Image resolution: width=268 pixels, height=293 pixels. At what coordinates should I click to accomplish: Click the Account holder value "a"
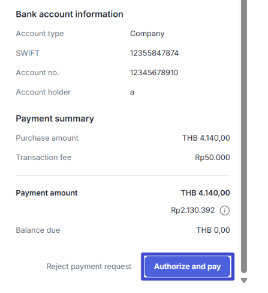132,93
